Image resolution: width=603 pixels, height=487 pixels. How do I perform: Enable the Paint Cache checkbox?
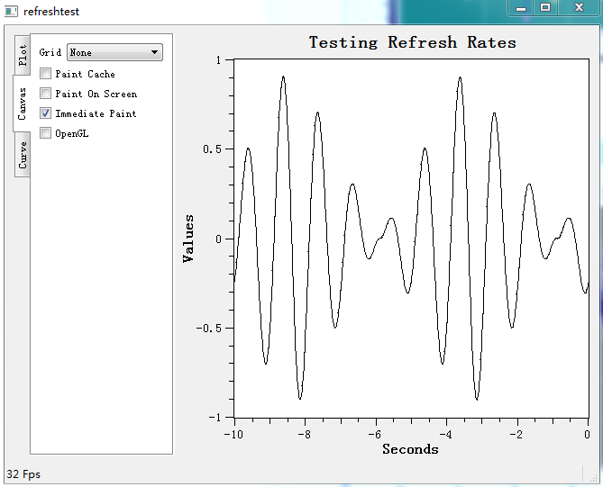(46, 74)
